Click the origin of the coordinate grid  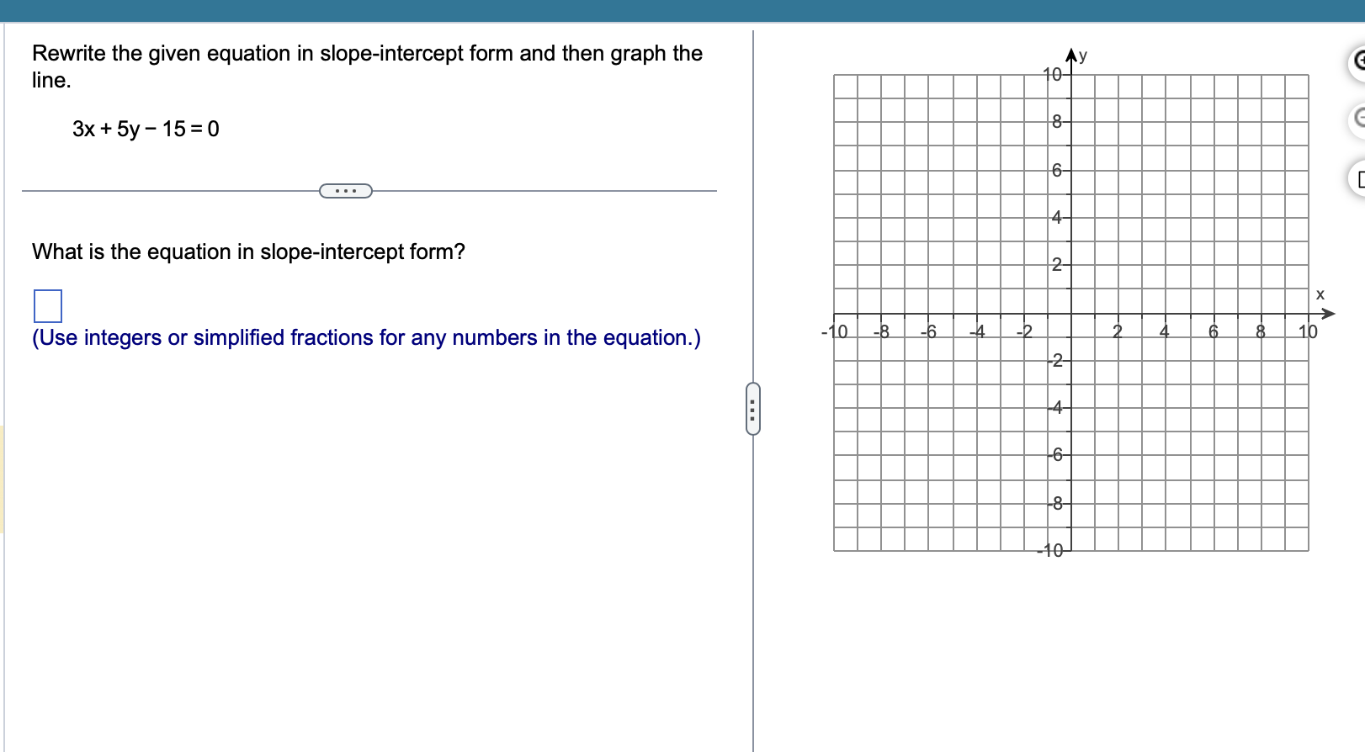(1070, 313)
